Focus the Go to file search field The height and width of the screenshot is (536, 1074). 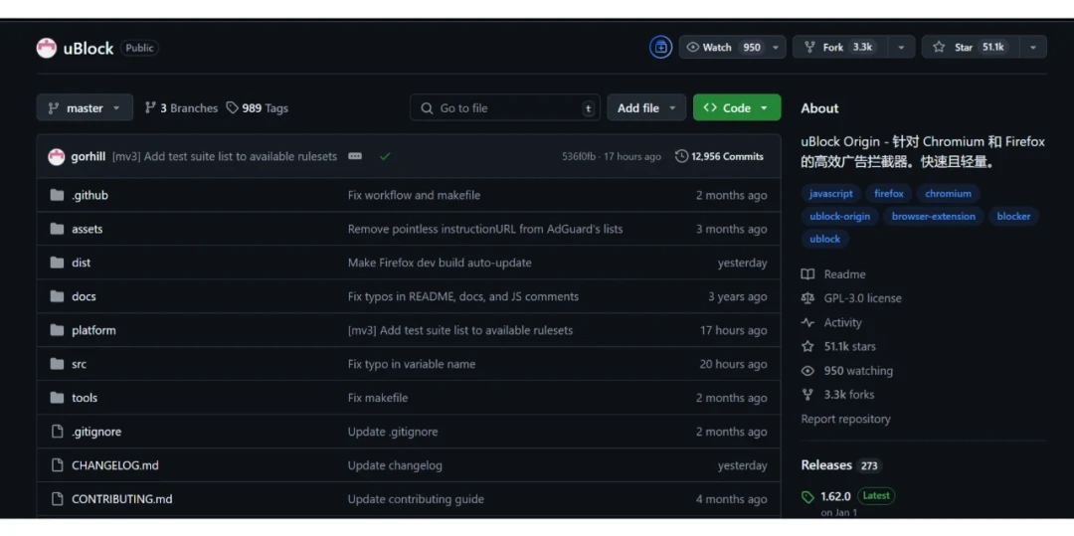(505, 108)
